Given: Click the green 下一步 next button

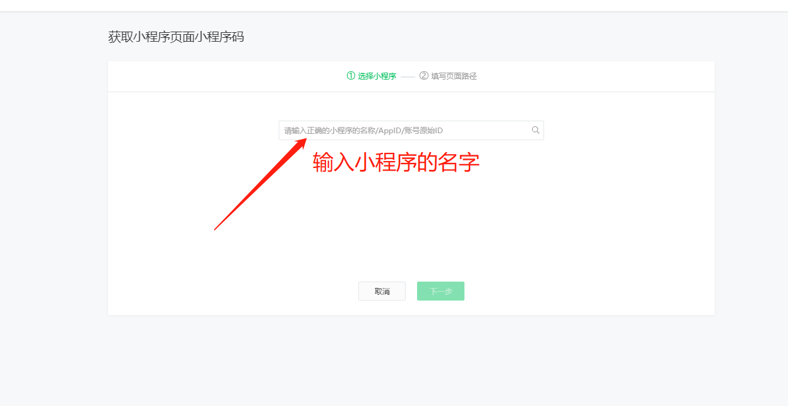Looking at the screenshot, I should point(440,291).
